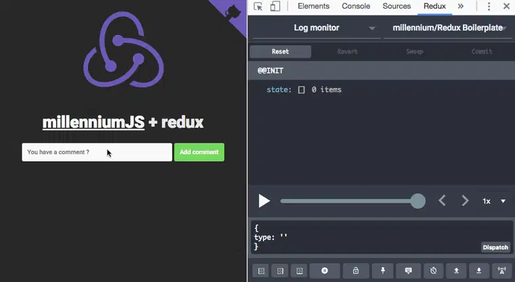Select the Redux tab
This screenshot has height=282, width=515.
tap(434, 6)
